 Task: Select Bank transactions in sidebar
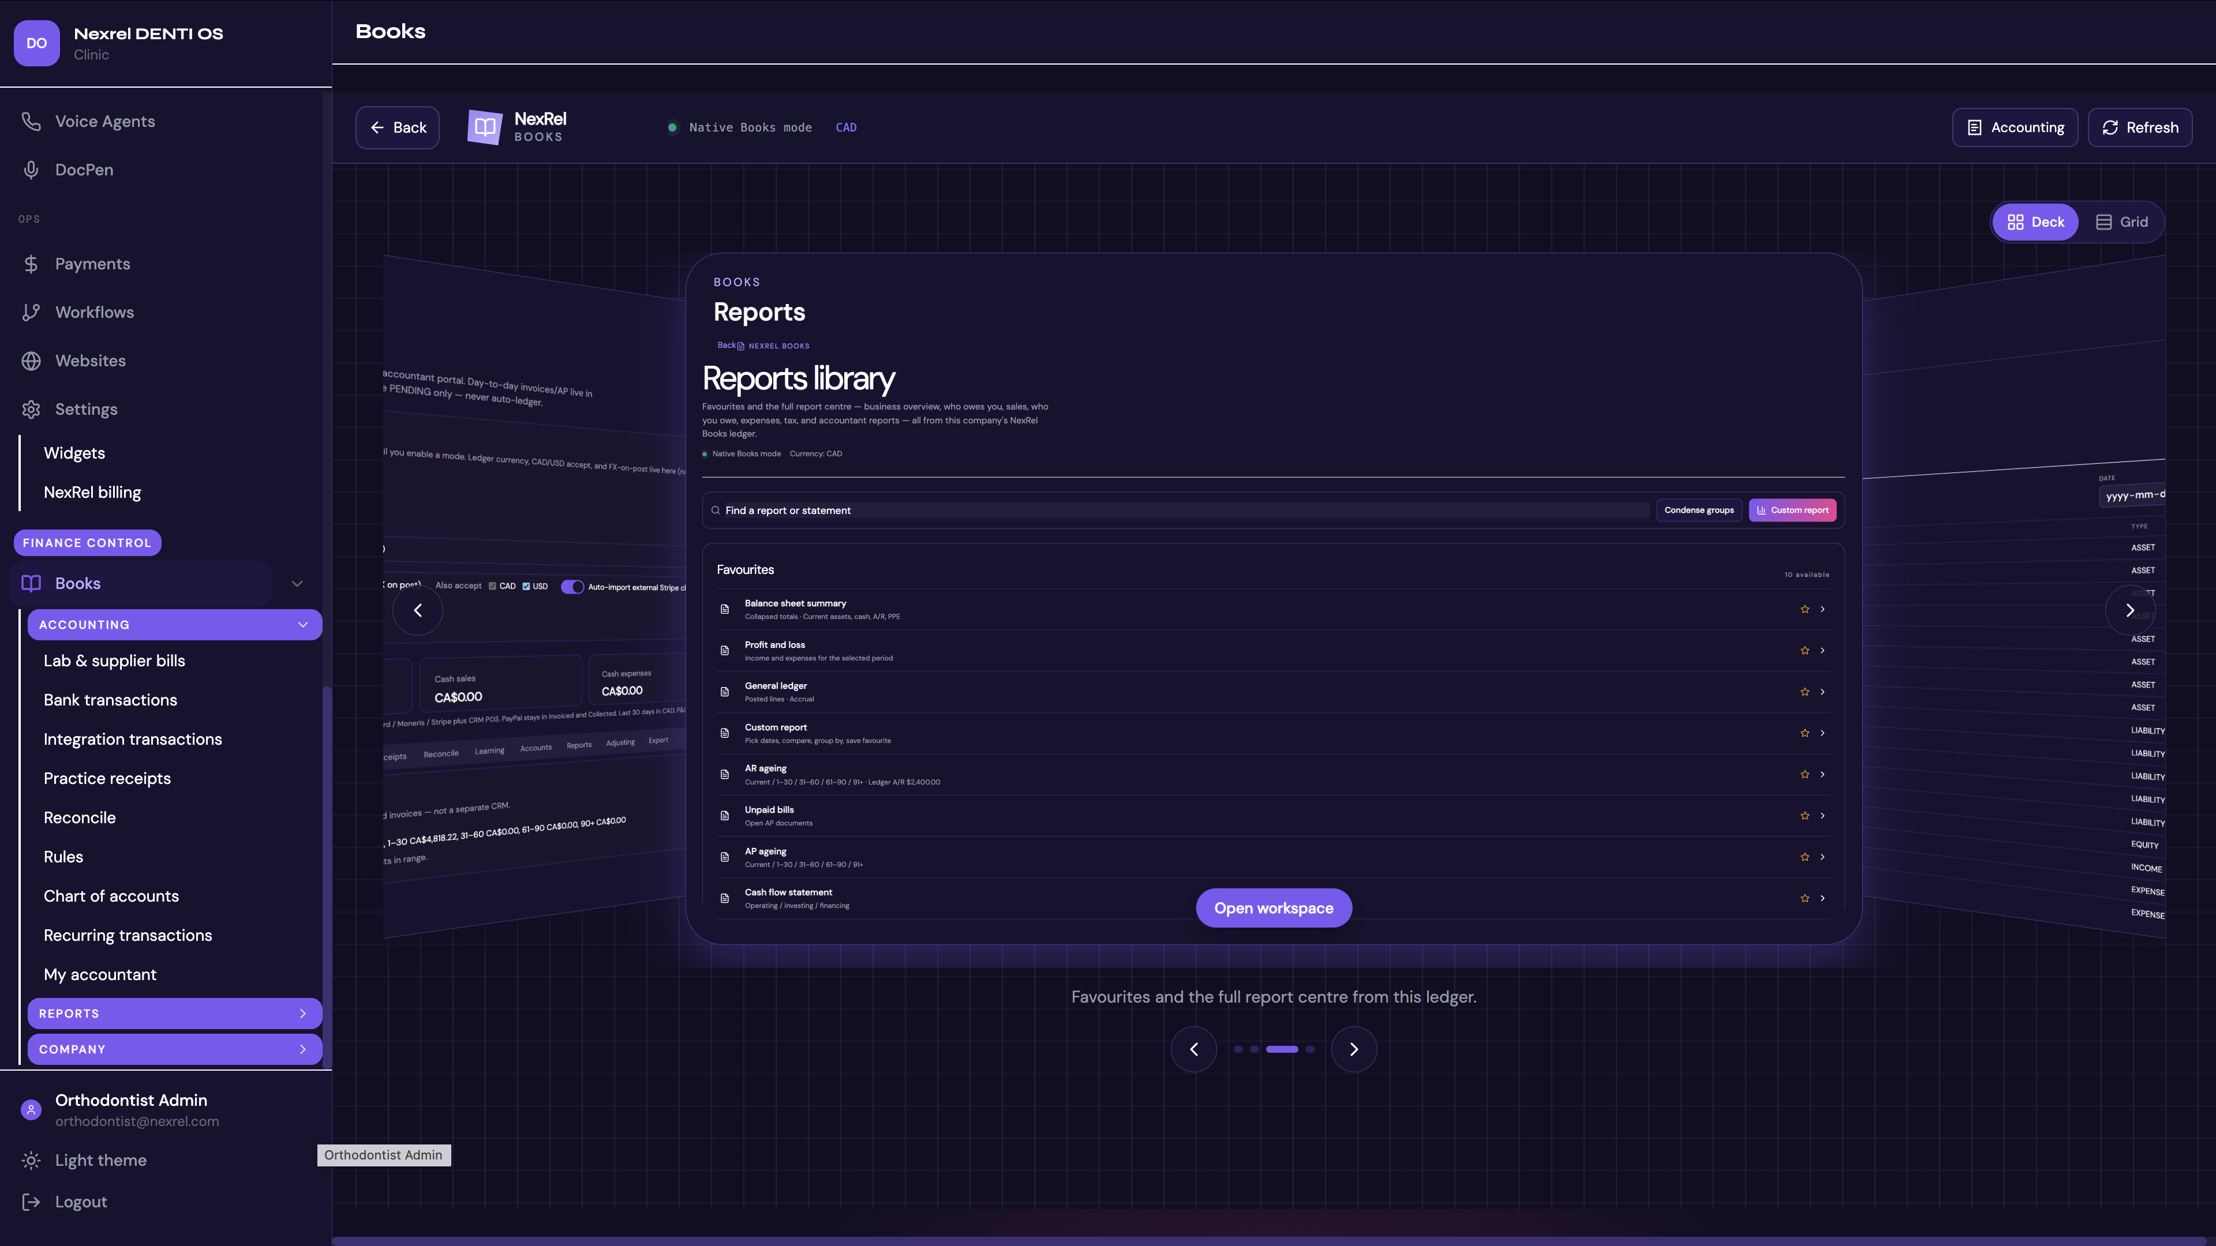click(x=110, y=700)
